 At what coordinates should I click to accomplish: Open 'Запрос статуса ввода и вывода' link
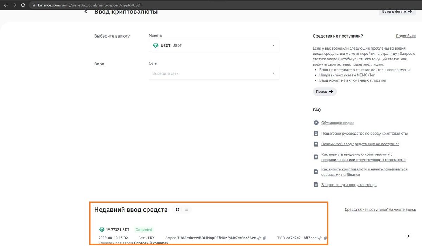tap(349, 185)
